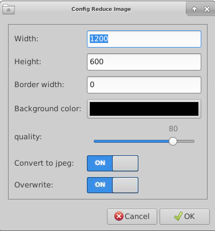The height and width of the screenshot is (231, 215).
Task: Toggle the Convert to jpeg switch
Action: coord(113,163)
